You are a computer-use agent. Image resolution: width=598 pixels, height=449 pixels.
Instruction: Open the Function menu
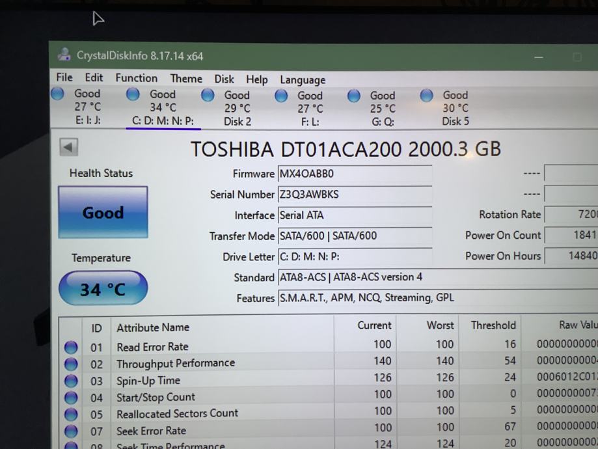click(x=136, y=78)
